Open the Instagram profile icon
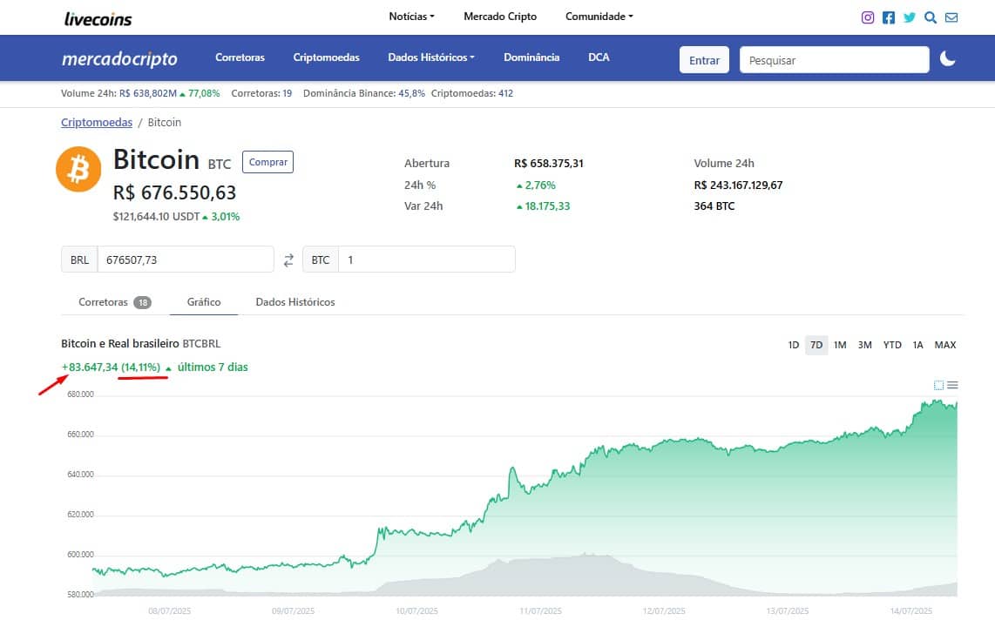Viewport: 995px width, 627px height. click(868, 17)
